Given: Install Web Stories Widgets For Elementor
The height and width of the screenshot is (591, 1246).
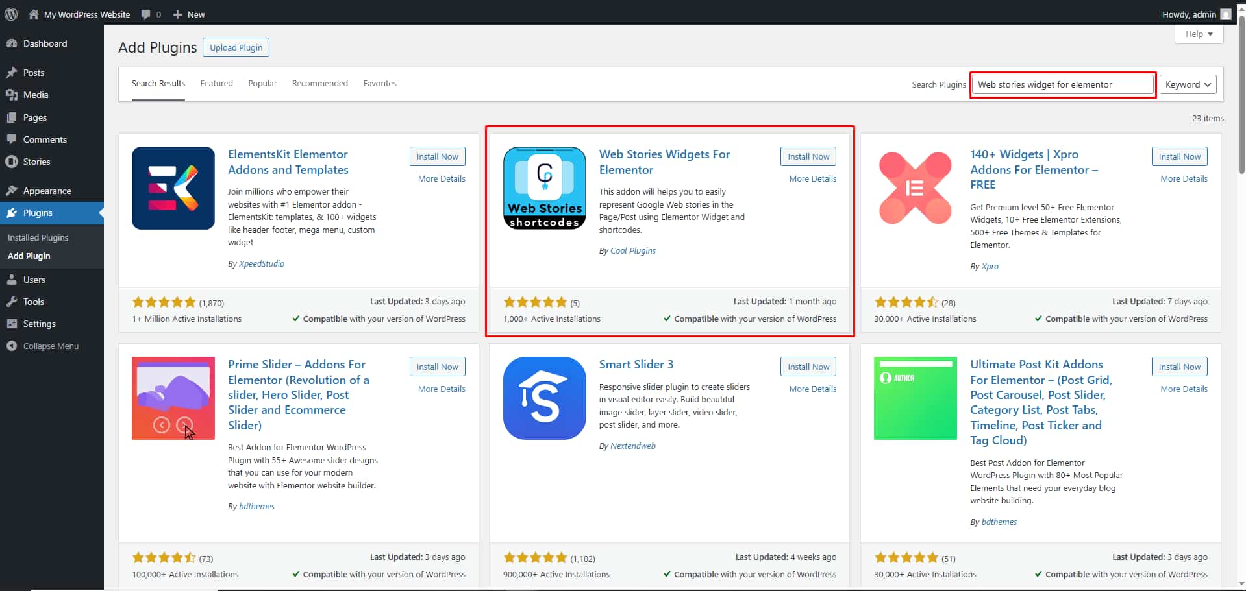Looking at the screenshot, I should click(x=808, y=156).
